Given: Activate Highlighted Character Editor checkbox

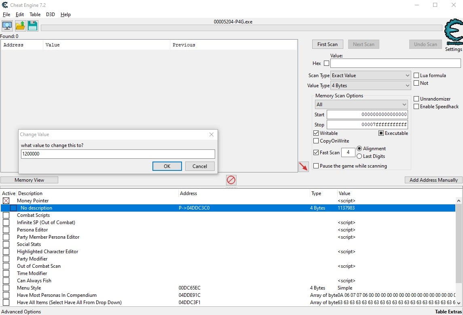Looking at the screenshot, I should click(6, 252).
